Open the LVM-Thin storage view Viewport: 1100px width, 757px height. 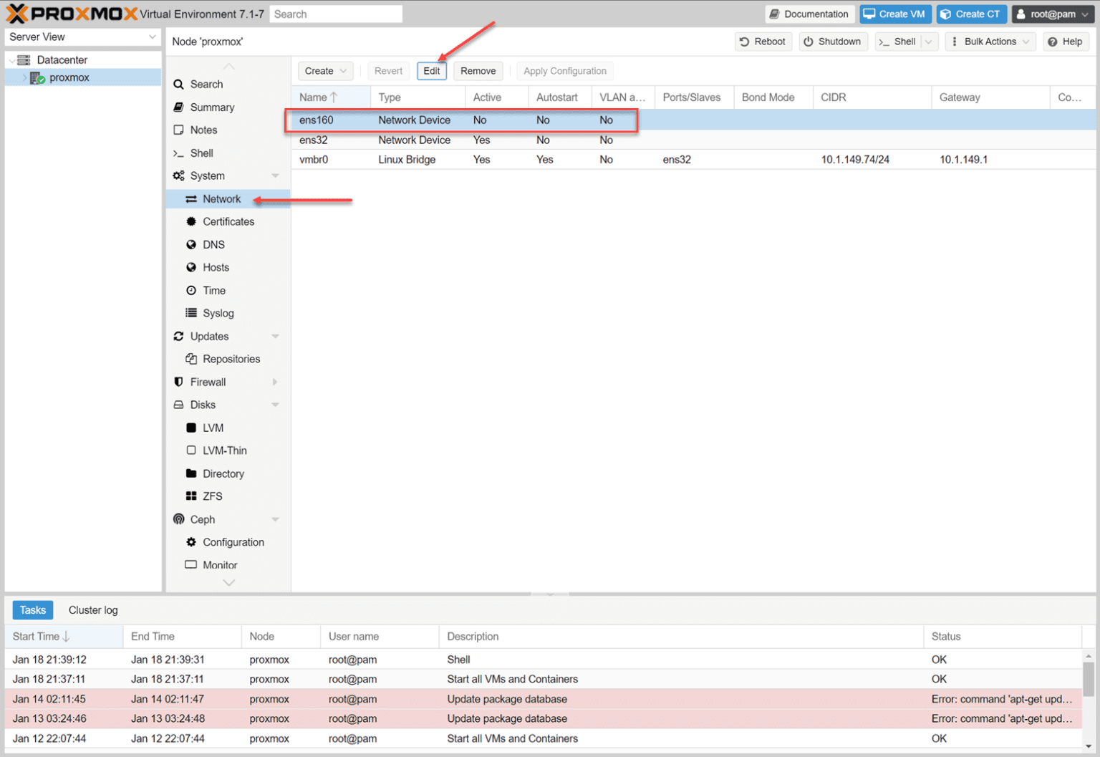223,450
